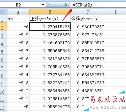Click cell with value -5.5
The image size is (126, 112).
click(18, 66)
